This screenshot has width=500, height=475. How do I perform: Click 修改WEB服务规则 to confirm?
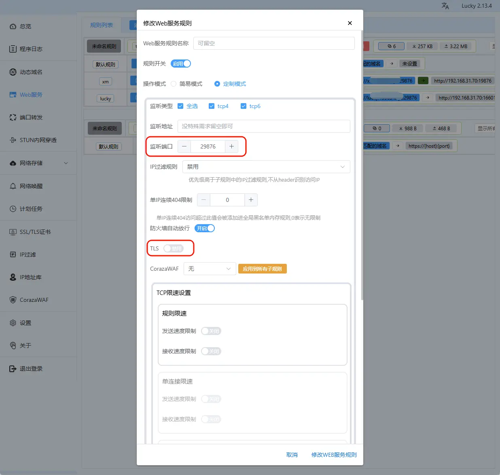334,455
